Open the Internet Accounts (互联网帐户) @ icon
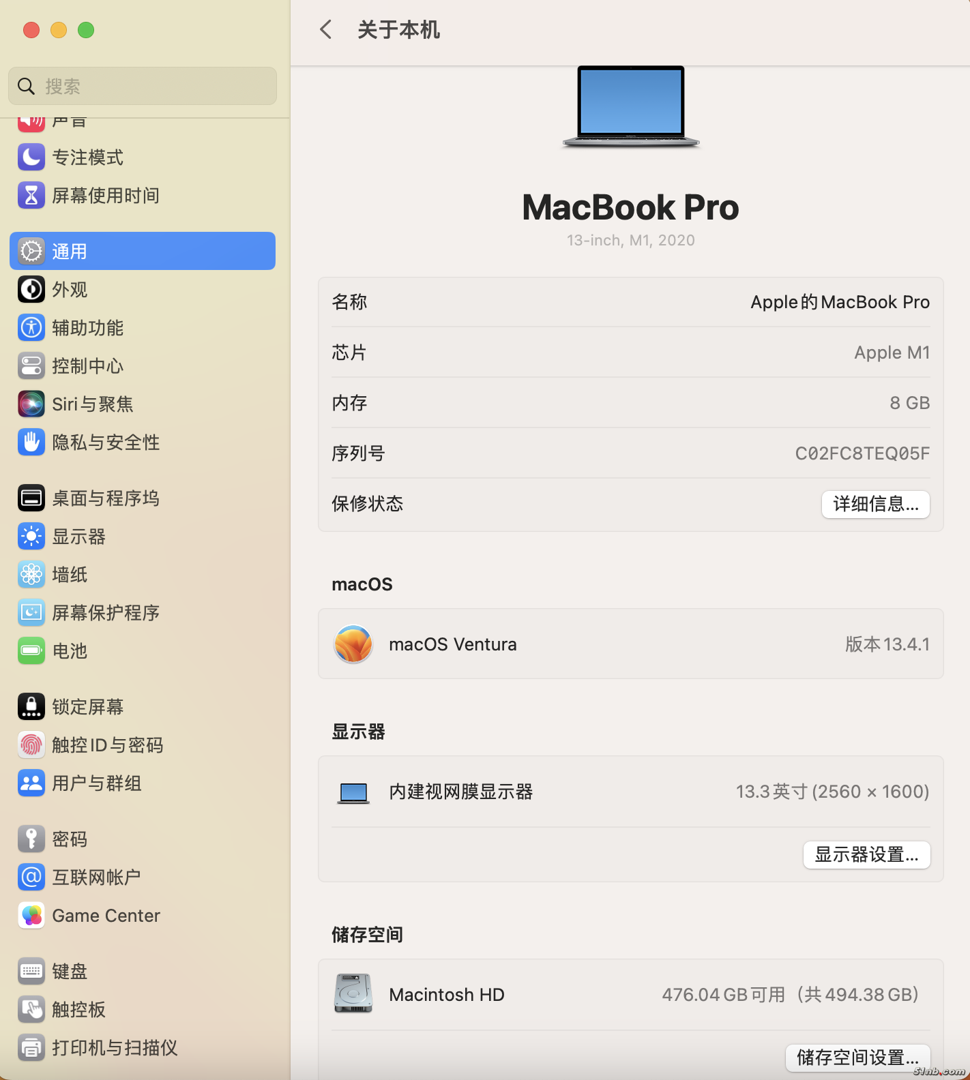This screenshot has width=970, height=1080. tap(31, 877)
